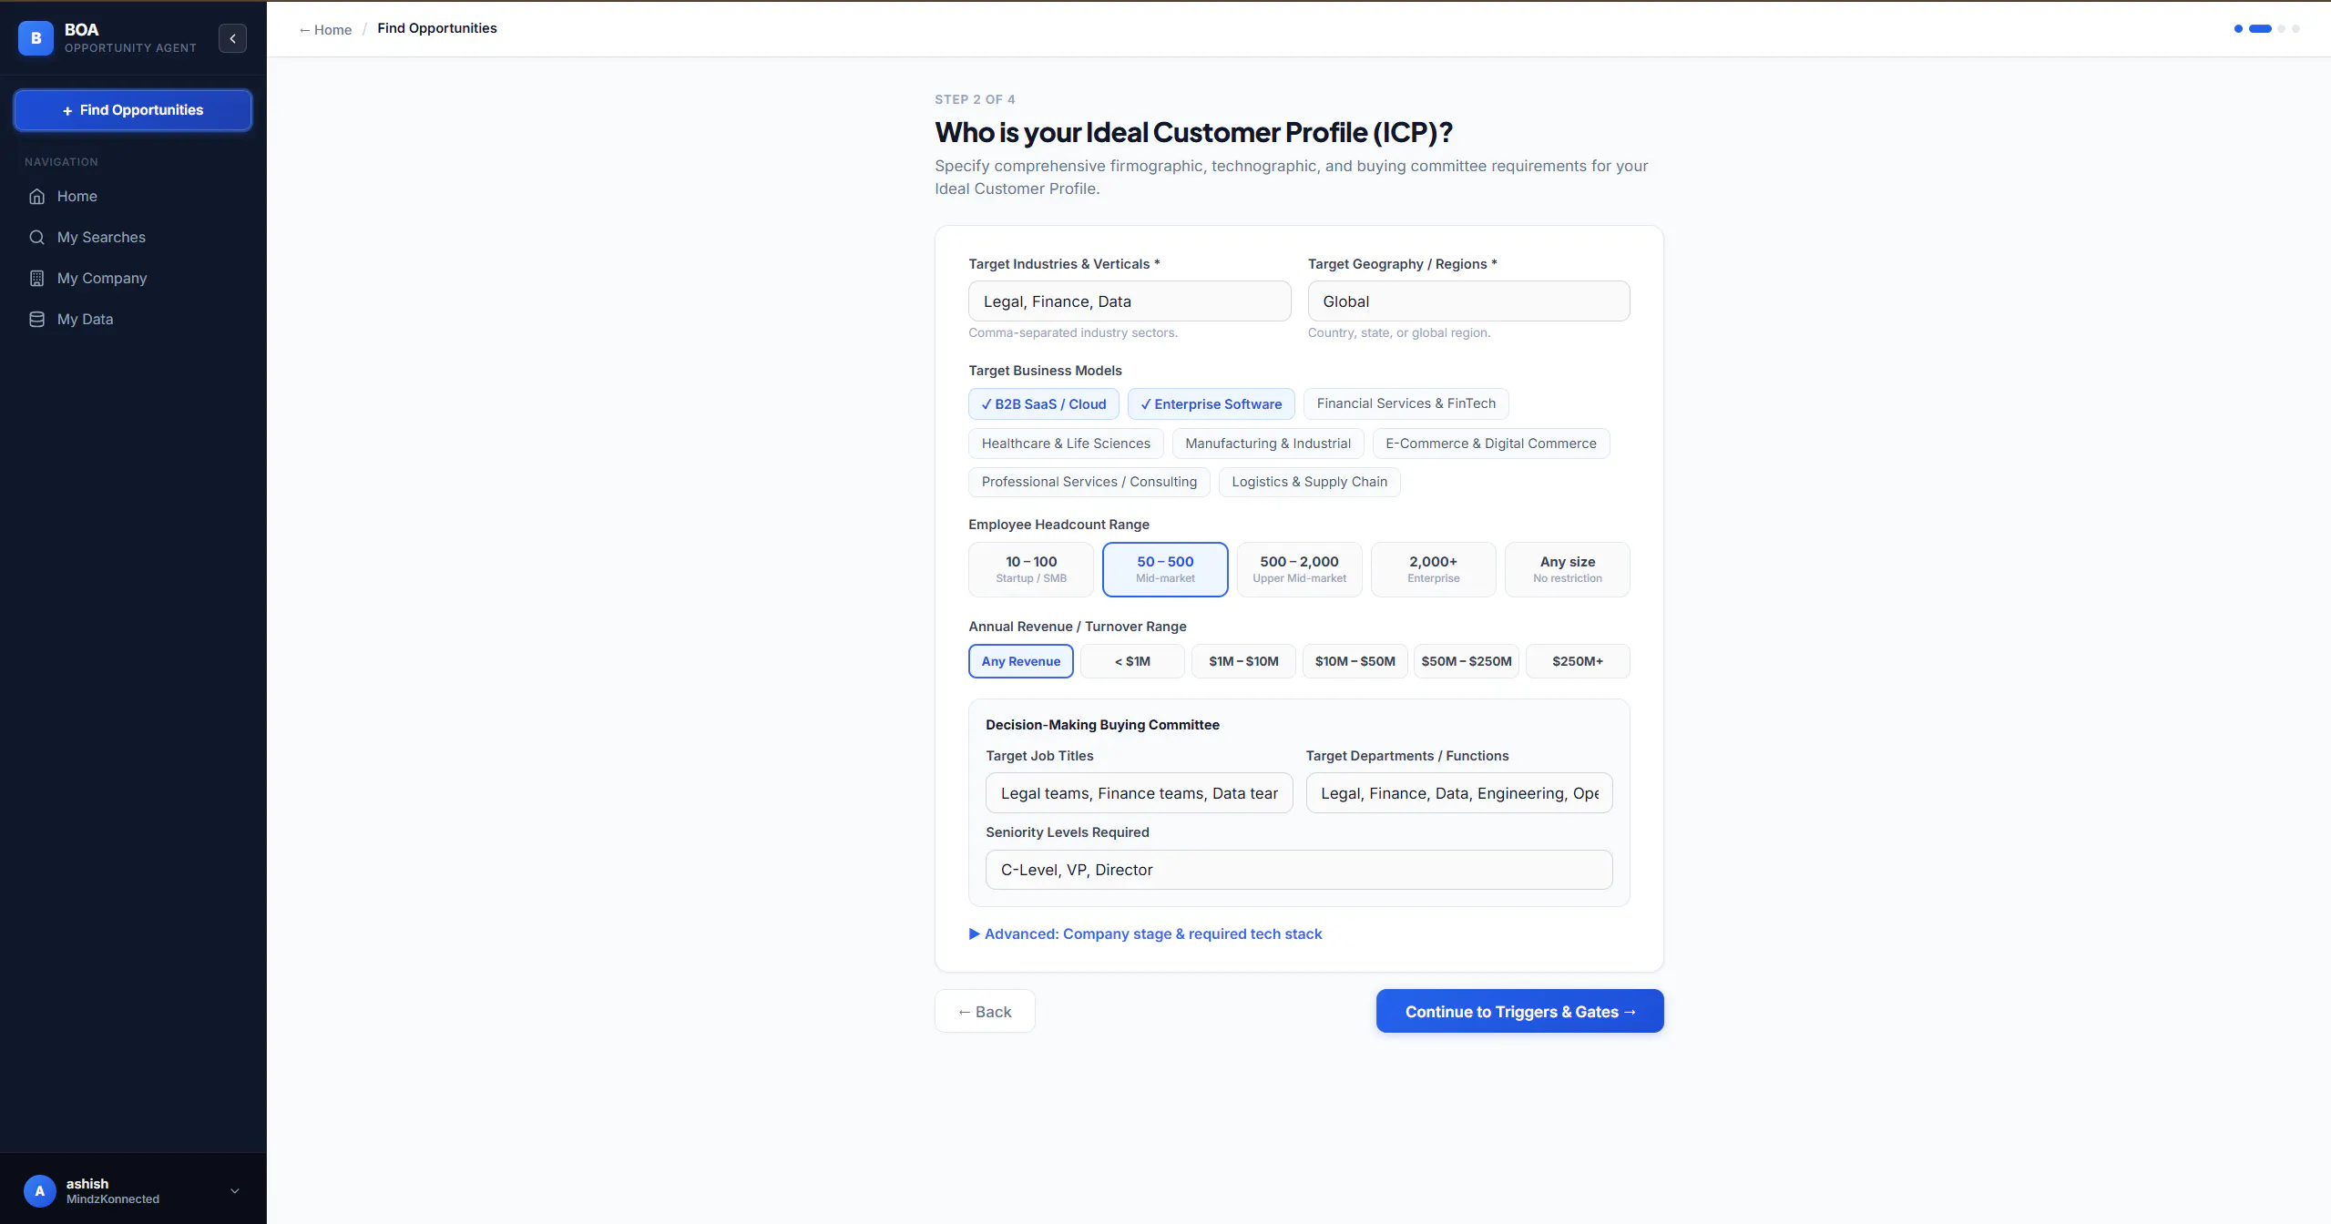Click the second step progress indicator dot
This screenshot has width=2331, height=1224.
click(2260, 29)
